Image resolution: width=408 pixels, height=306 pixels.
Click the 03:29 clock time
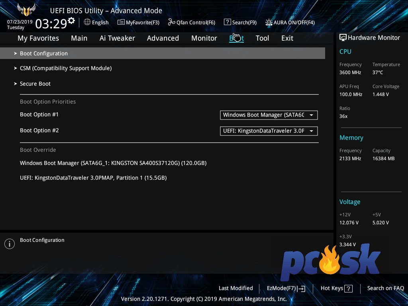(x=51, y=24)
